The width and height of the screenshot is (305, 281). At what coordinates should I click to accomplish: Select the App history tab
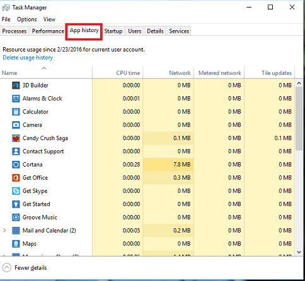tap(84, 31)
